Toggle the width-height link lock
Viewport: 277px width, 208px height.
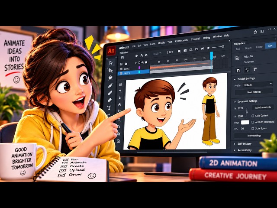click(247, 112)
